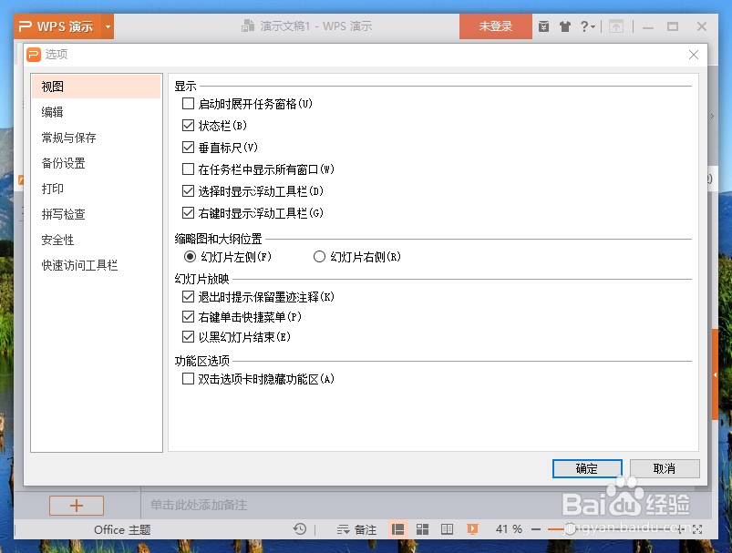Click the slideshow play icon in status bar

click(473, 528)
